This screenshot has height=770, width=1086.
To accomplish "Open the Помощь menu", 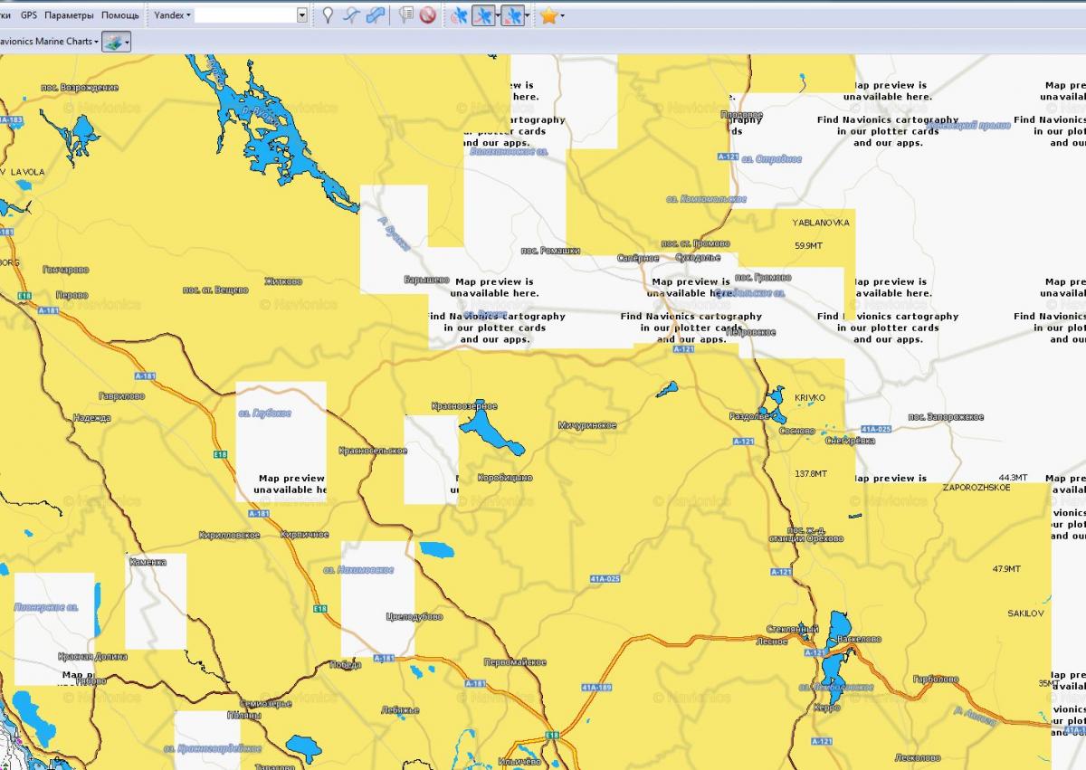I will 120,15.
